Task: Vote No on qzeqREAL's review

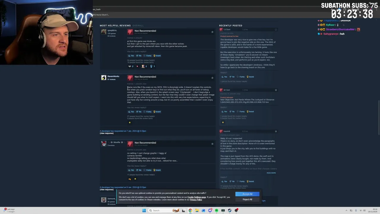Action: click(x=139, y=56)
